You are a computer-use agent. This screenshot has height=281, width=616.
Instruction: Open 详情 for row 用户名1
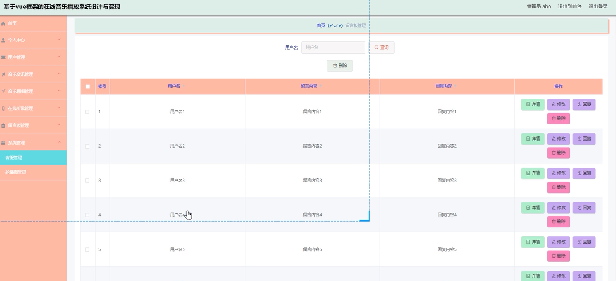[533, 104]
